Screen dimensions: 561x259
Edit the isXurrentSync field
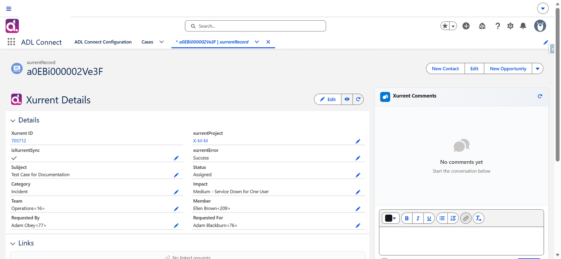tap(176, 158)
